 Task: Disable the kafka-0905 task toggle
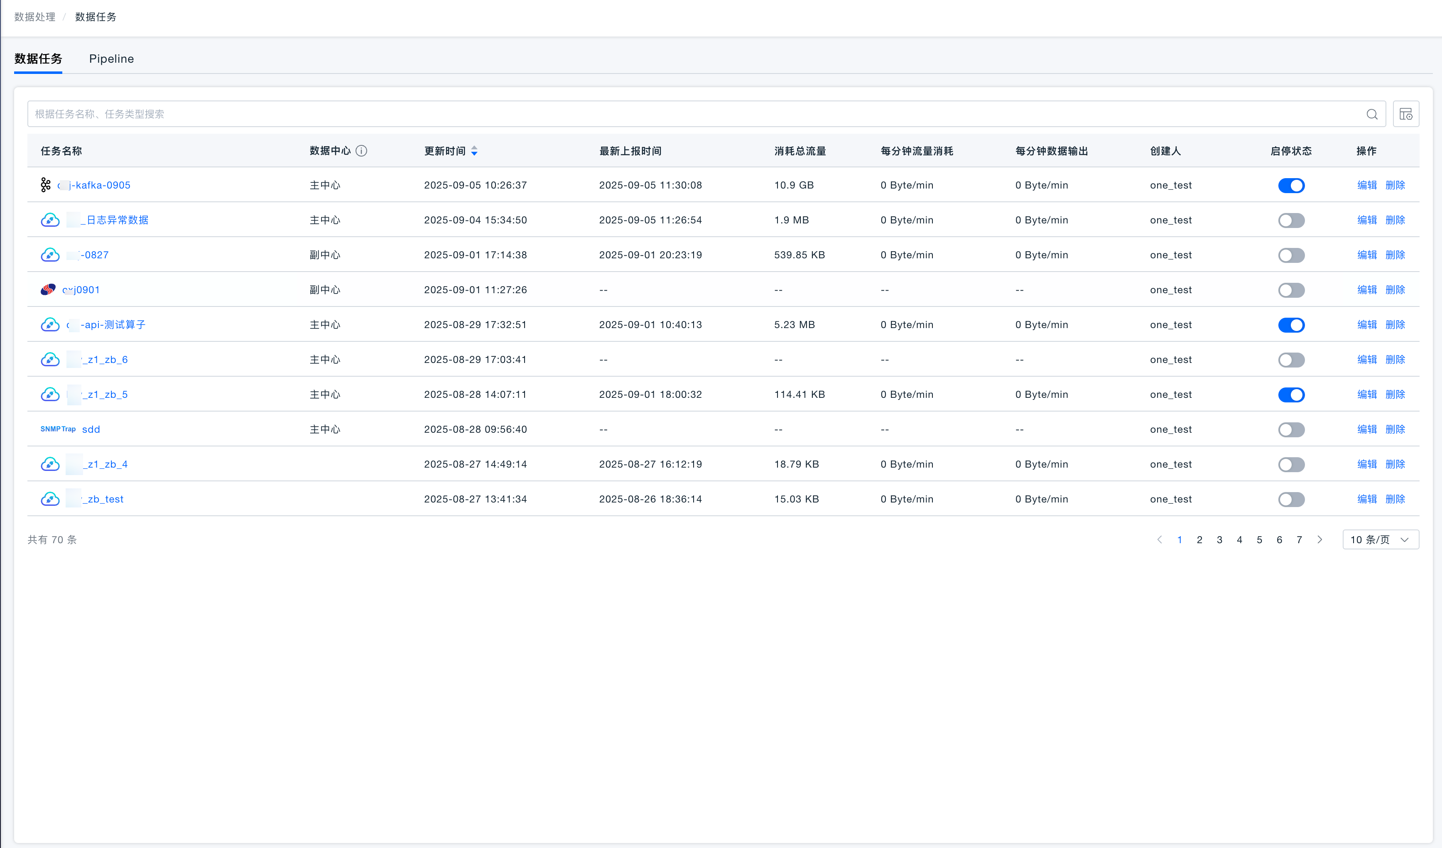click(1291, 185)
